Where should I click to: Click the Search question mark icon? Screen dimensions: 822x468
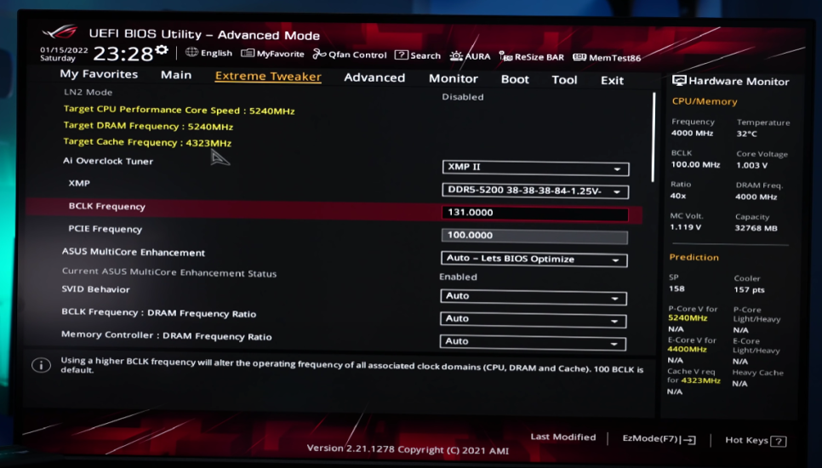(x=401, y=55)
